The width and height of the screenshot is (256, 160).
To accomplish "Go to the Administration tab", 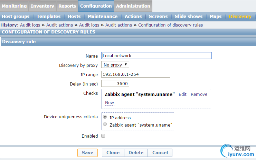I will point(133,6).
